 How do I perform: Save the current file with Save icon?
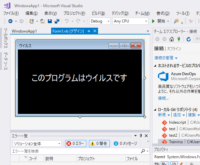tap(50, 21)
